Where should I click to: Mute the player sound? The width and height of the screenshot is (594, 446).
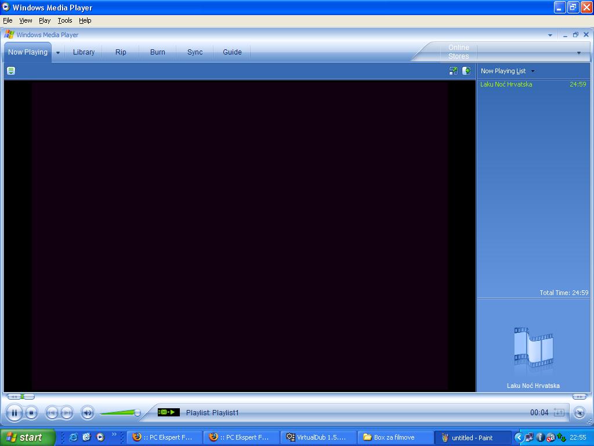88,413
